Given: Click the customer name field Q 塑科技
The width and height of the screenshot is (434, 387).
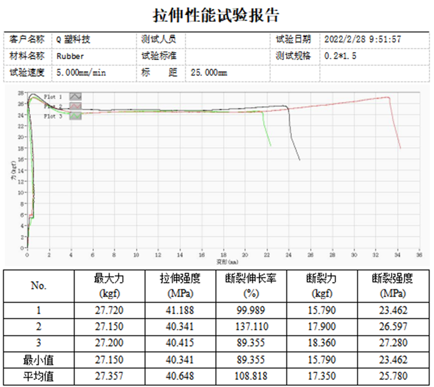Looking at the screenshot, I should [73, 40].
